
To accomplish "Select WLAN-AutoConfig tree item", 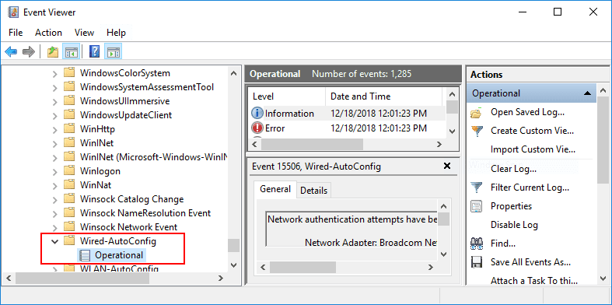I will click(119, 268).
